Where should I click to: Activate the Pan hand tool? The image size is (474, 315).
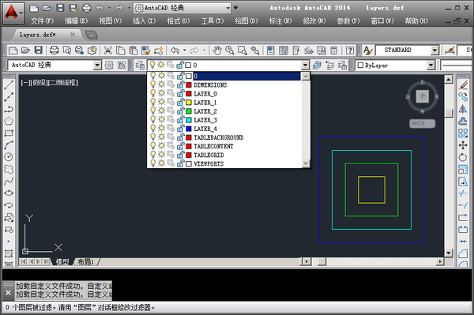click(216, 51)
